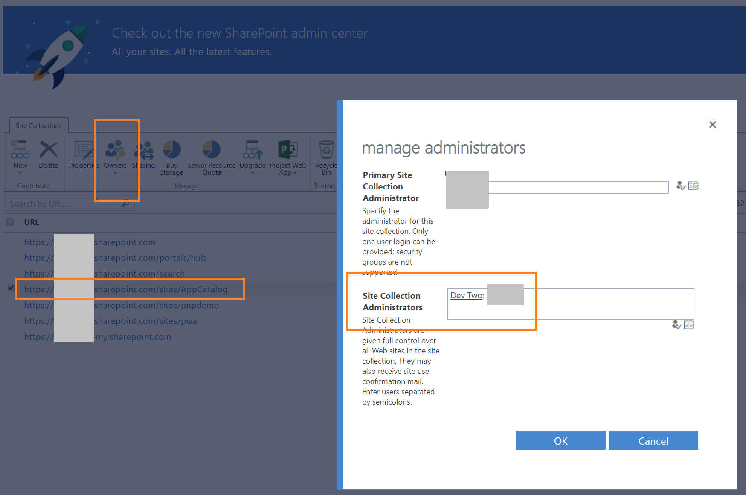This screenshot has height=495, width=746.
Task: Click Check Names icon for Primary Site Collection Administrator
Action: coord(680,186)
